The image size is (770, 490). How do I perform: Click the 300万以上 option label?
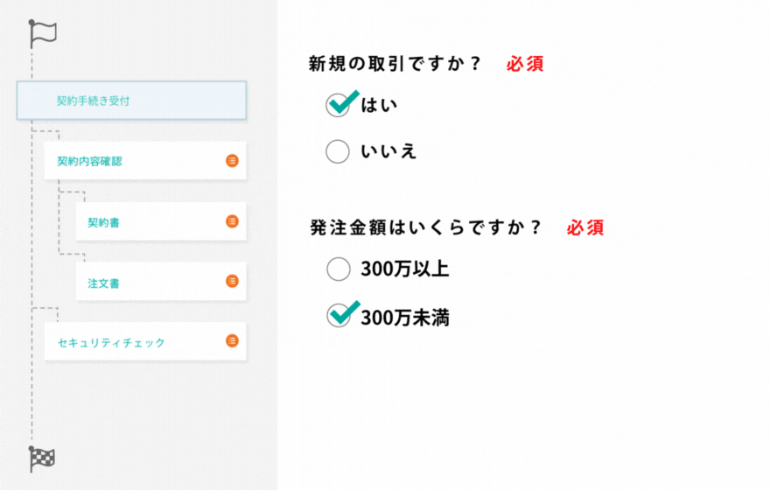tap(404, 269)
